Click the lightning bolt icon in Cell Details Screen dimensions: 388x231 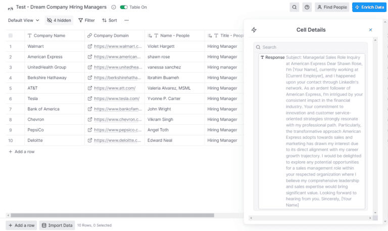tap(254, 30)
